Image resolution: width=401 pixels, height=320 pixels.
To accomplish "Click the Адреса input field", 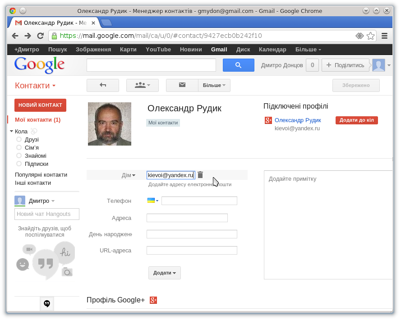I will [x=187, y=218].
